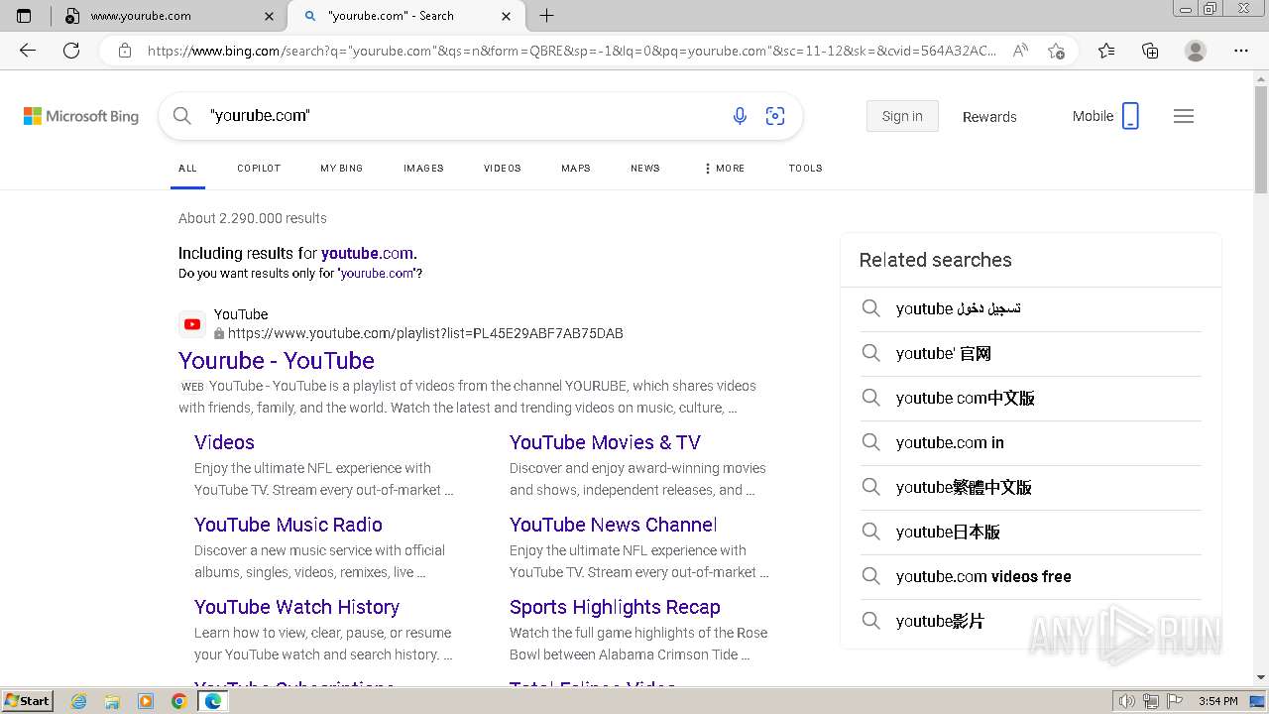View site information lock icon
1269x714 pixels.
[125, 51]
